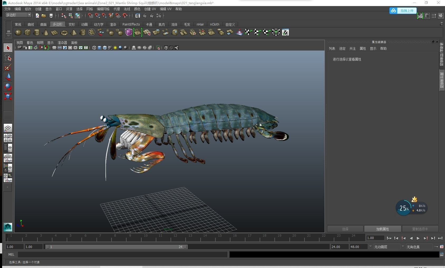445x268 pixels.
Task: Play the animation forward
Action: click(x=418, y=238)
